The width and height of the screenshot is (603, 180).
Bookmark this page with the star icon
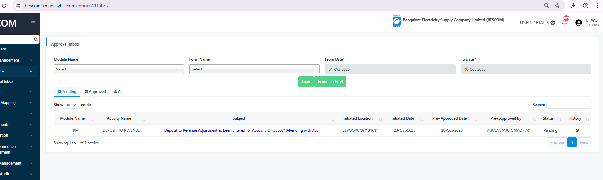click(557, 6)
